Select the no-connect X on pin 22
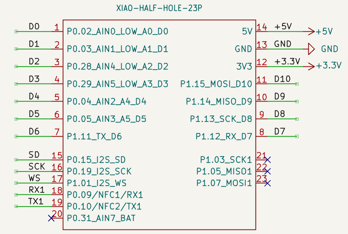The image size is (348, 234). pos(268,171)
